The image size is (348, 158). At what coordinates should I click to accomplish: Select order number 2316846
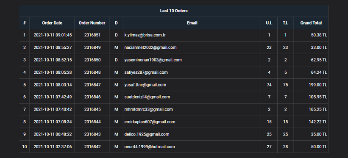92,97
